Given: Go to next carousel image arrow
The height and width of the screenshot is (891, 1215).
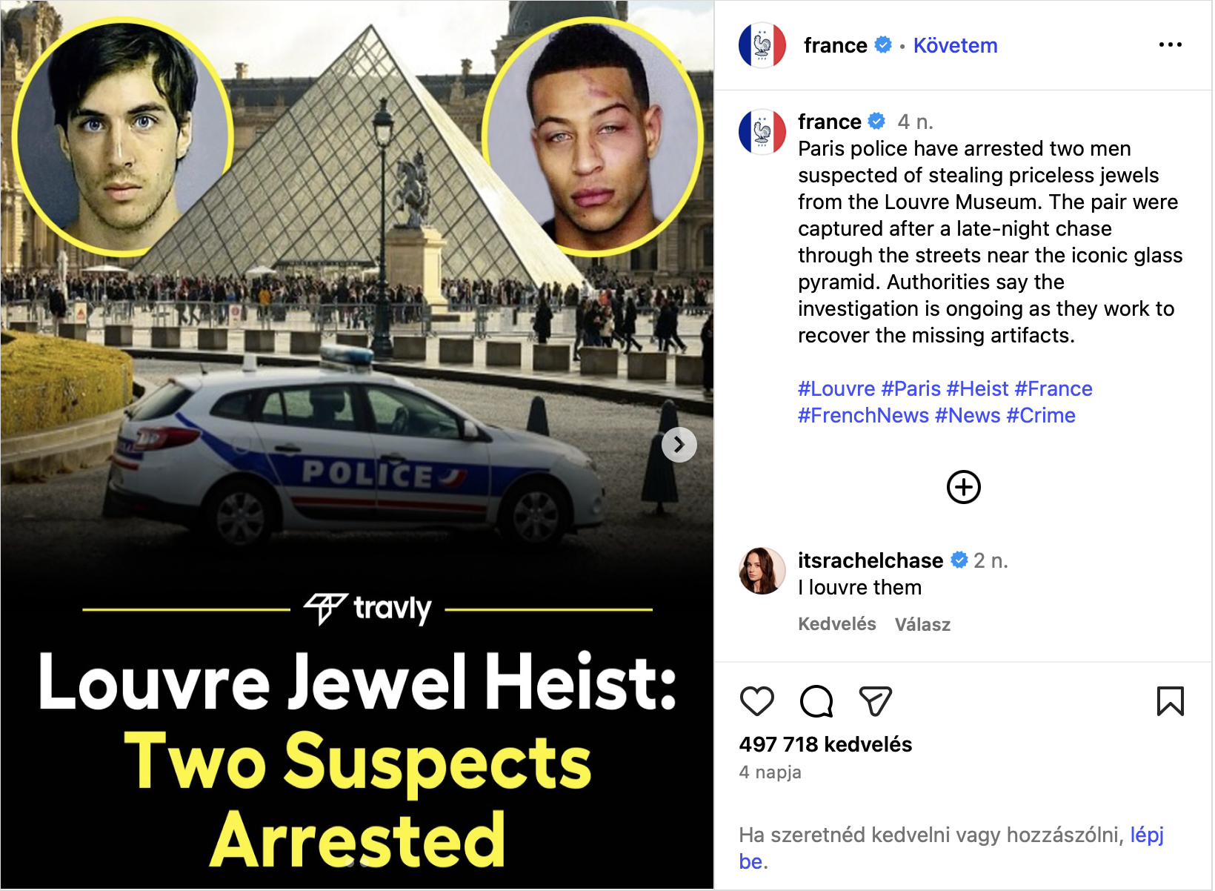Looking at the screenshot, I should pos(679,445).
